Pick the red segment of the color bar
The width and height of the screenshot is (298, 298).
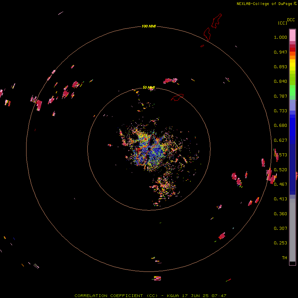coord(292,50)
